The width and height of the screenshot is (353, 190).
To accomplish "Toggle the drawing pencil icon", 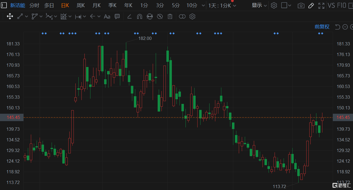I will tap(311, 5).
